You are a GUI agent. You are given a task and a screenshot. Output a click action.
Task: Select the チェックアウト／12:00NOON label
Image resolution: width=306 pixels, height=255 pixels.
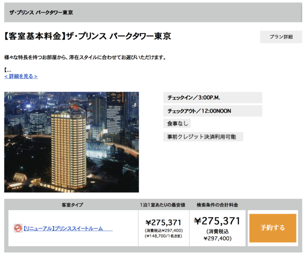click(212, 111)
